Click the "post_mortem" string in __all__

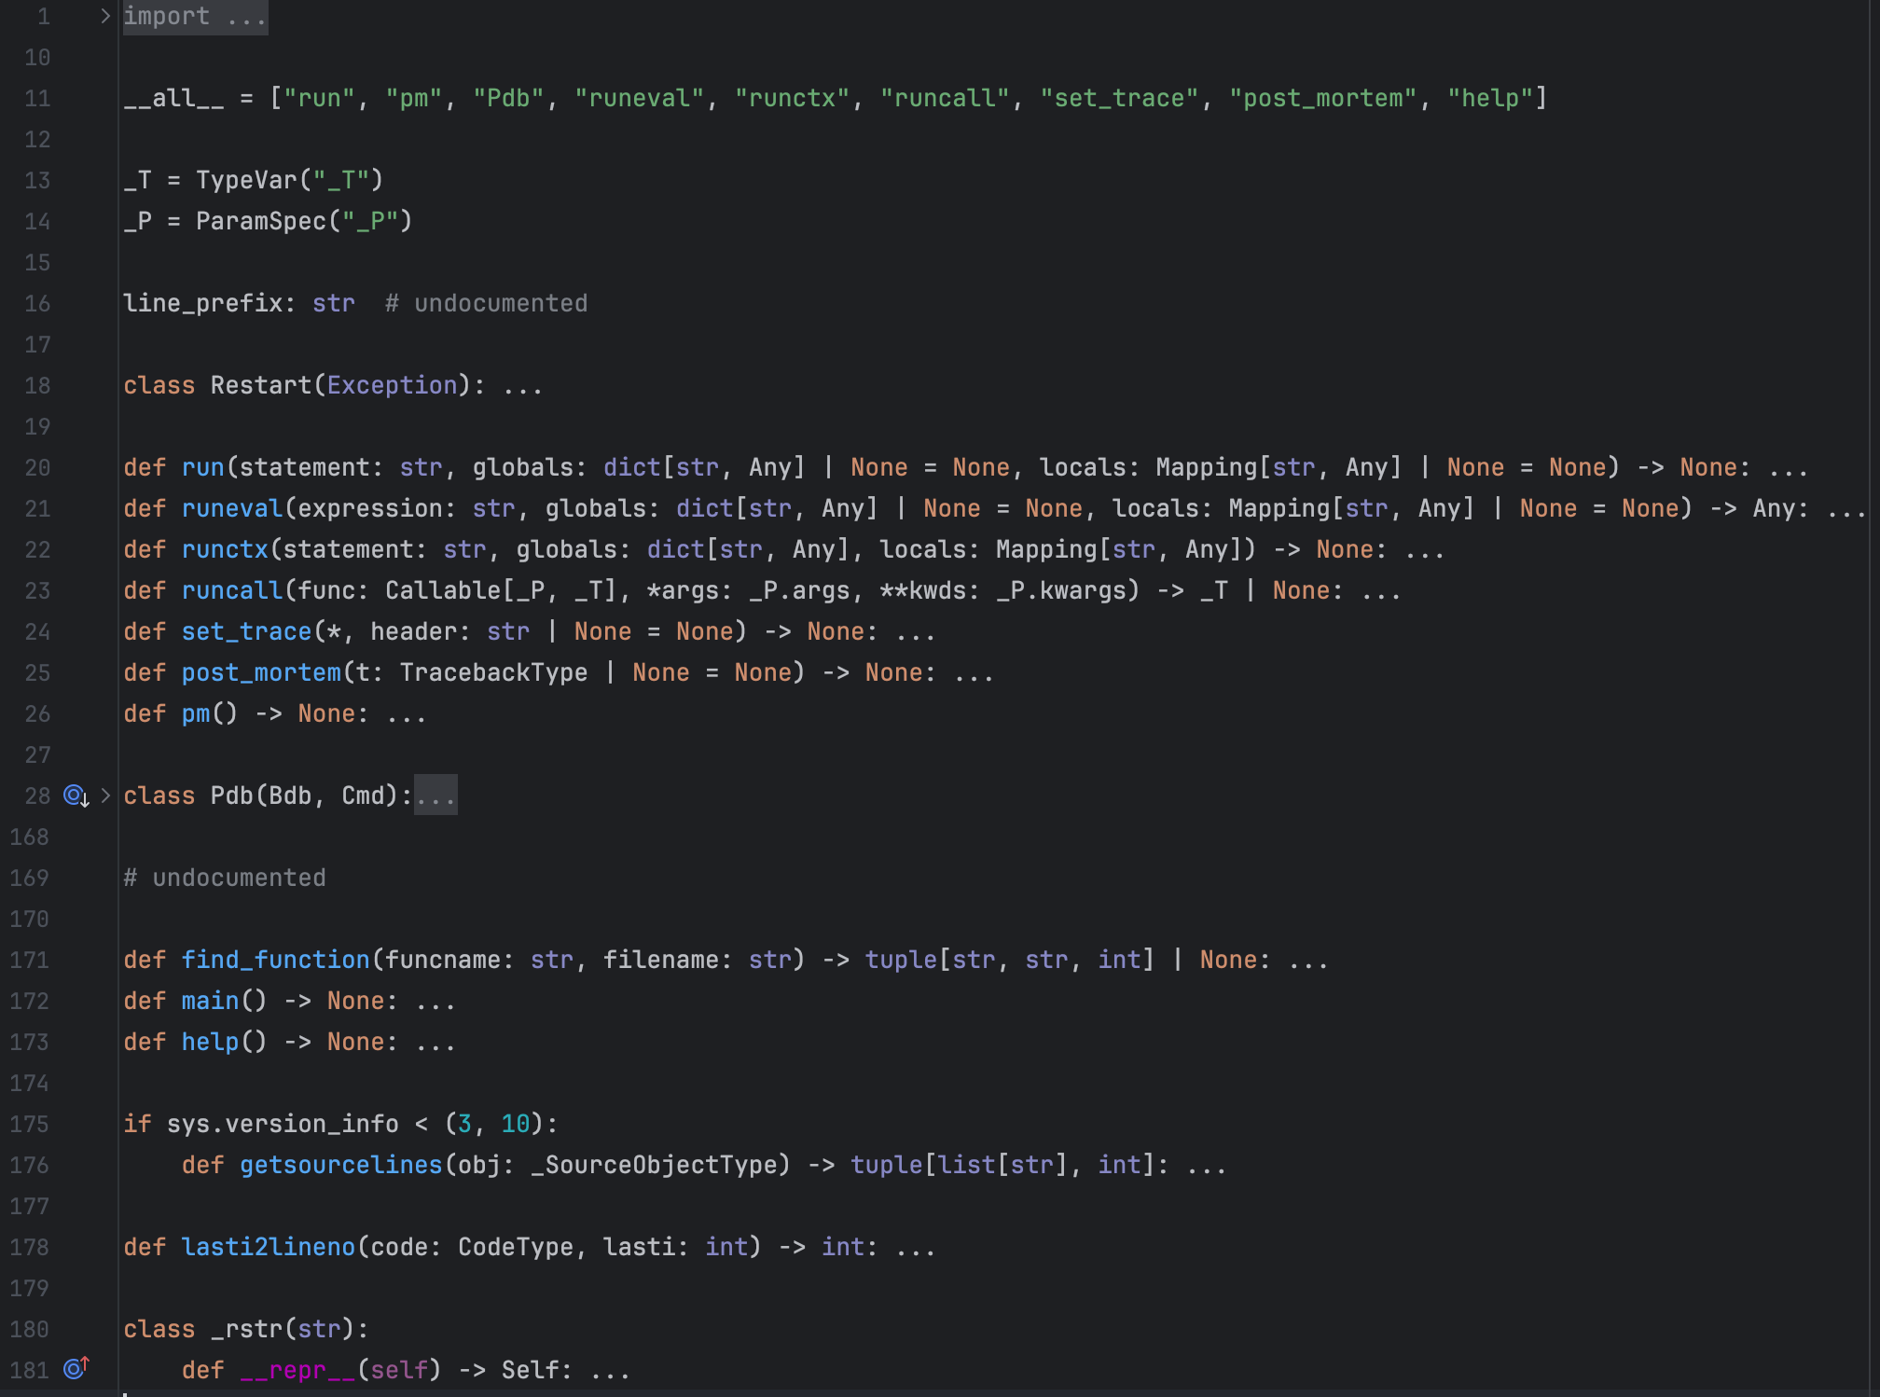click(1323, 98)
